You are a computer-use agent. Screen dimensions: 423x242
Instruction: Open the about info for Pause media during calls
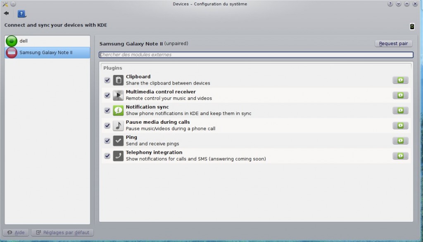point(400,125)
